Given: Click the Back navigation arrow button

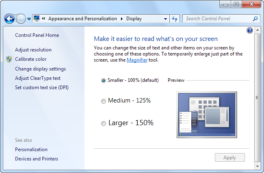Looking at the screenshot, I should coord(9,19).
